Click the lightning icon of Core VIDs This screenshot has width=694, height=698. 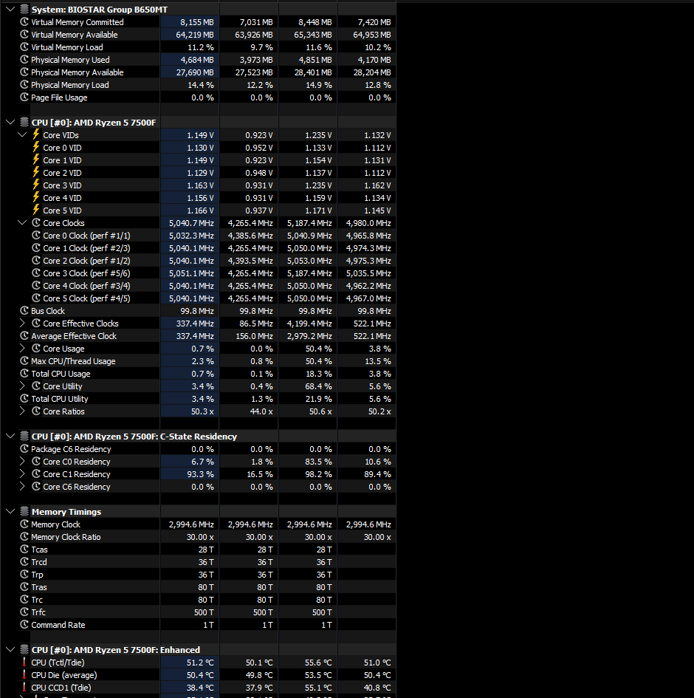pyautogui.click(x=36, y=134)
